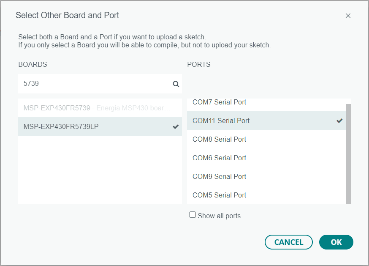Screen dimensions: 369x266
Task: Click the BOARDS heading
Action: (x=33, y=65)
